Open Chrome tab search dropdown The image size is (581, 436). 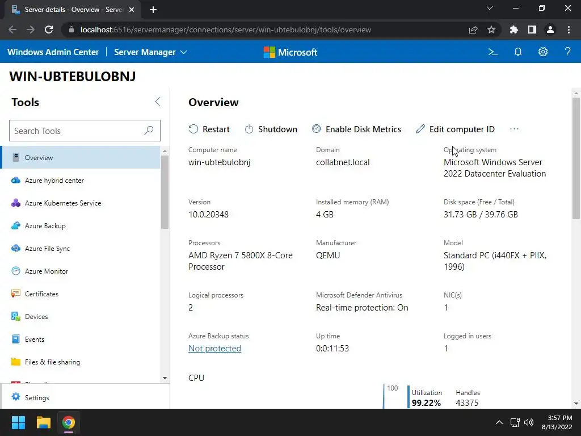pyautogui.click(x=490, y=8)
